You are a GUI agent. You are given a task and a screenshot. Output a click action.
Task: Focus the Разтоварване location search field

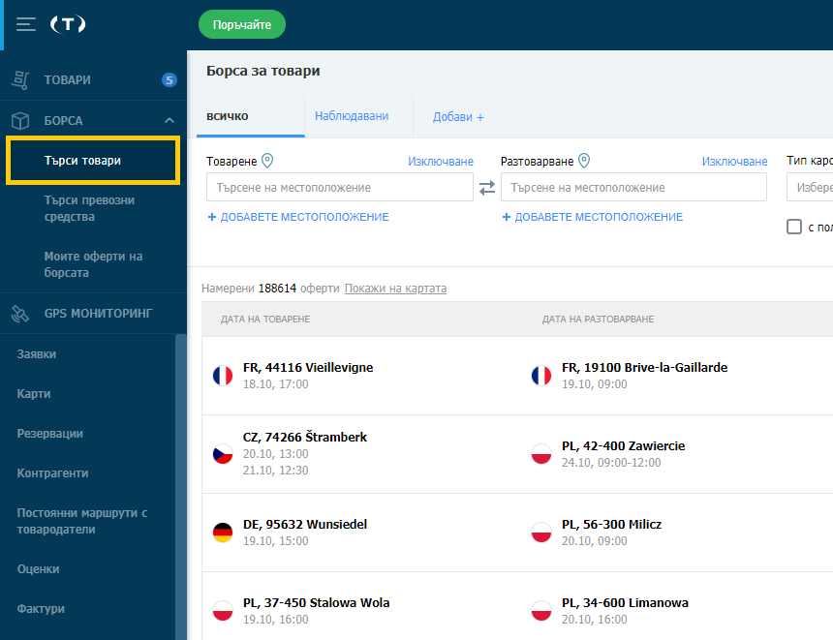[633, 187]
